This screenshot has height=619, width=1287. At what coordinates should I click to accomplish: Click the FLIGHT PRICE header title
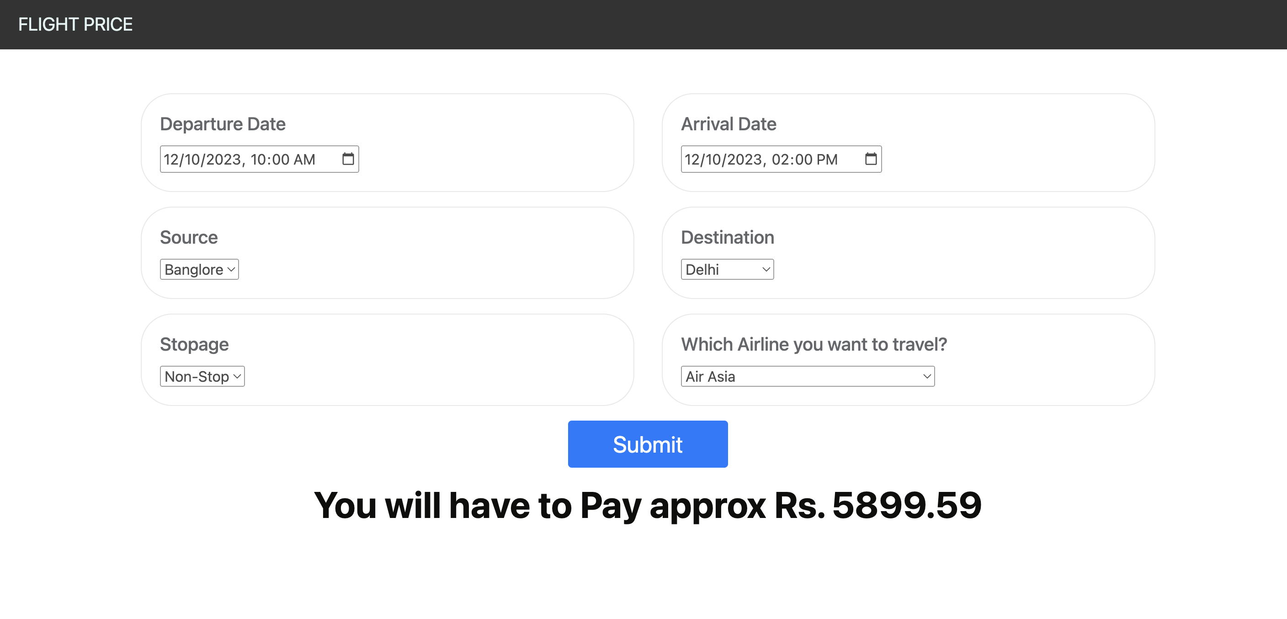tap(75, 25)
